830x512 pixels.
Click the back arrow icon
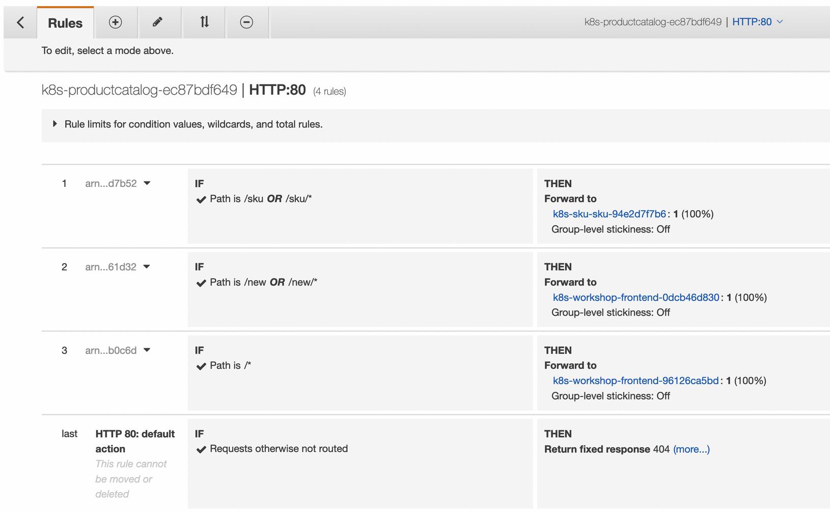pyautogui.click(x=20, y=22)
